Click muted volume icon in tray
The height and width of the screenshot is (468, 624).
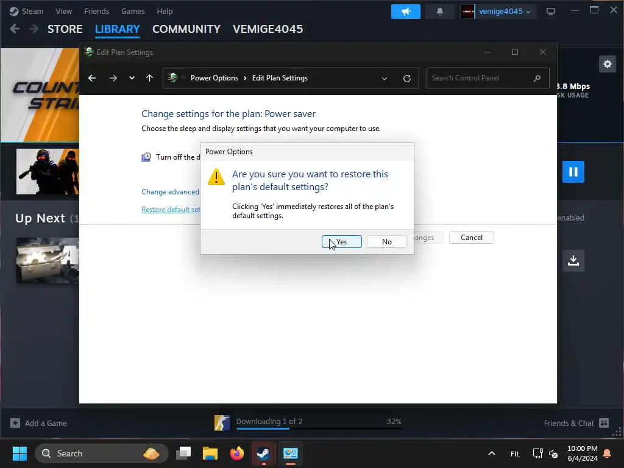553,453
